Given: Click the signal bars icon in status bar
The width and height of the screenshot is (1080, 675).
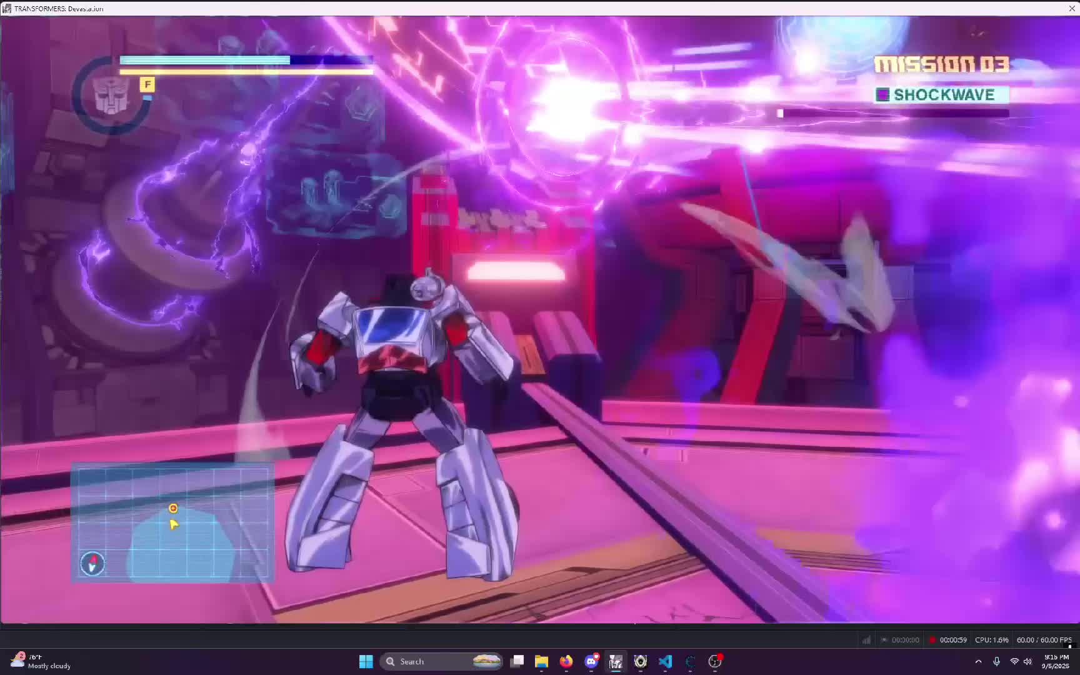Looking at the screenshot, I should [867, 640].
